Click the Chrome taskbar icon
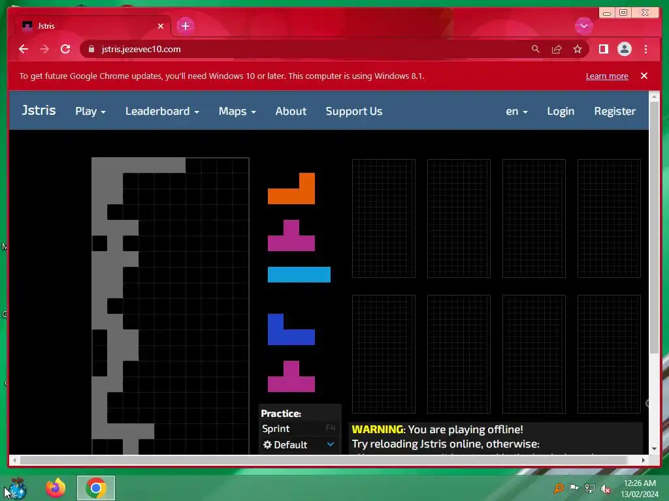The height and width of the screenshot is (501, 669). point(96,488)
